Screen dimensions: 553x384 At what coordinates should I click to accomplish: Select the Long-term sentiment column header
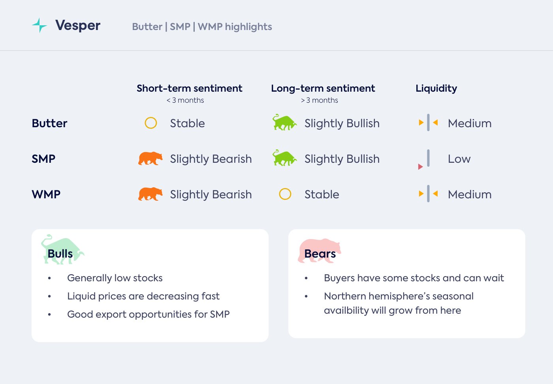323,88
